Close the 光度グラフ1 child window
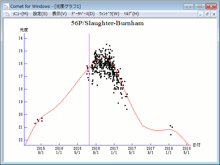220x165 pixels. click(214, 14)
